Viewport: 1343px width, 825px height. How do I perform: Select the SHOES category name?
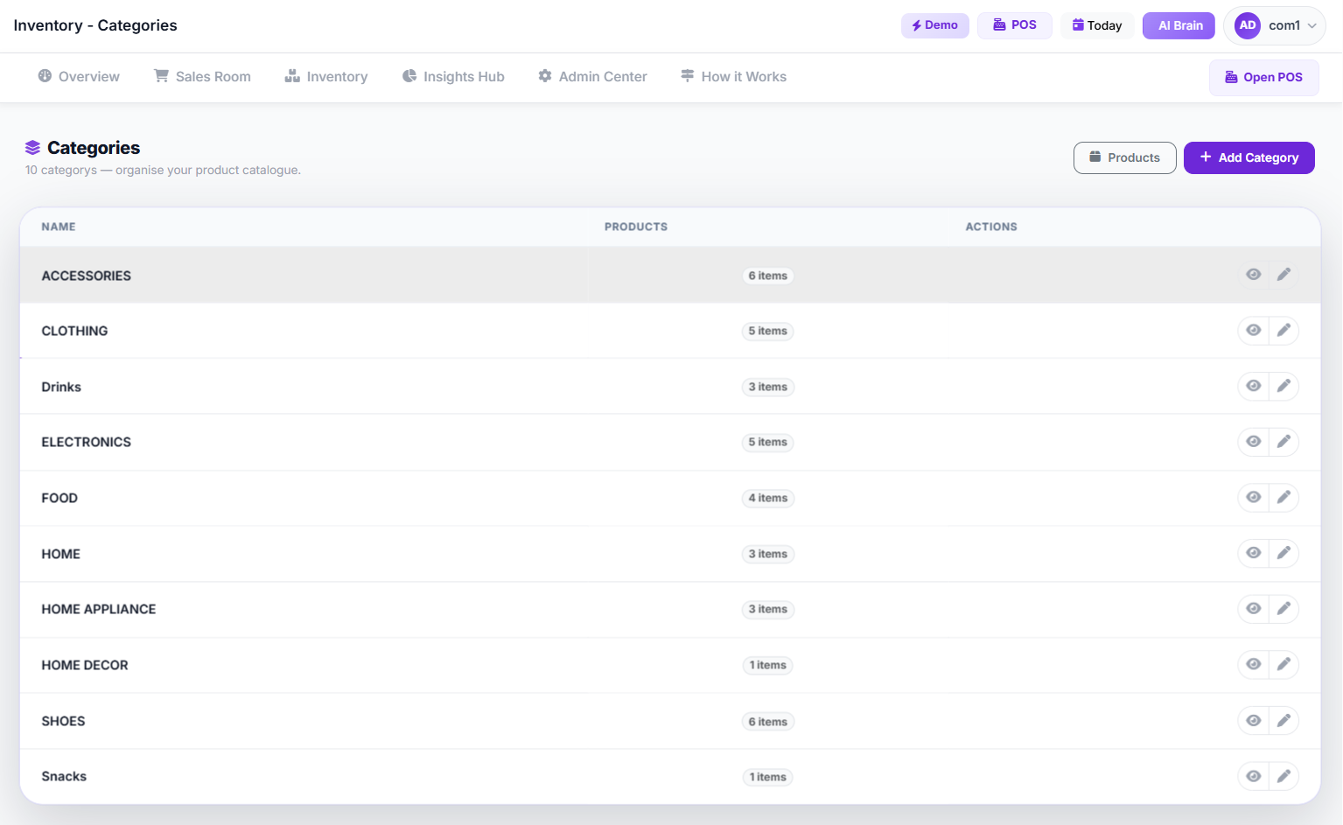pyautogui.click(x=63, y=721)
